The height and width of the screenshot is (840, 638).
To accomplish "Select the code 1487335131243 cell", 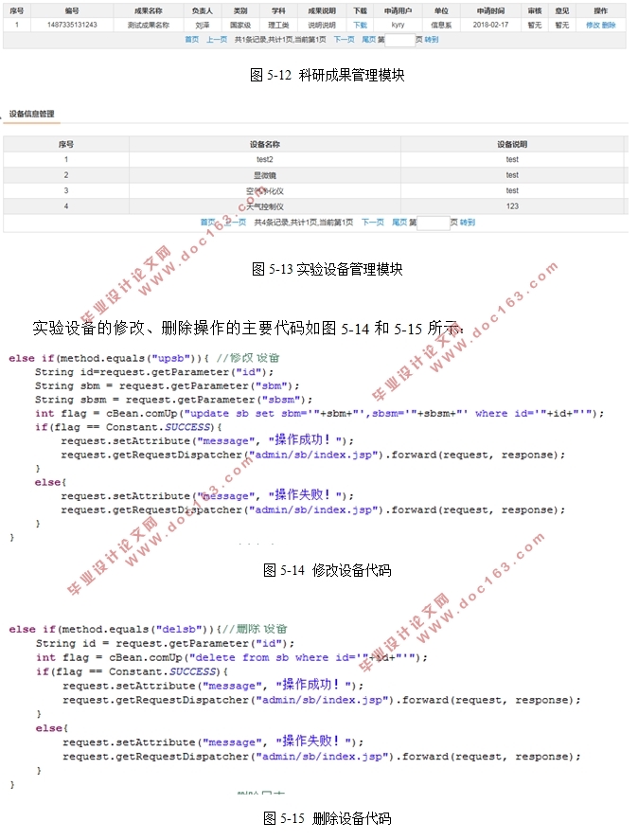I will click(72, 25).
